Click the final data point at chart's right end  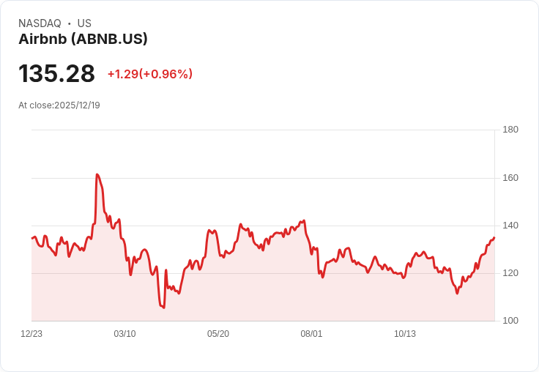pyautogui.click(x=494, y=237)
